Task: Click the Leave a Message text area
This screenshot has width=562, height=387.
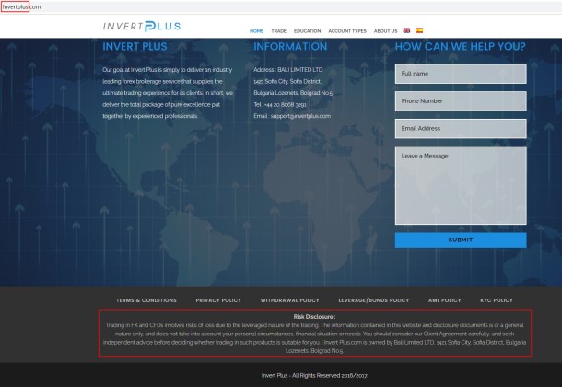Action: [x=461, y=185]
